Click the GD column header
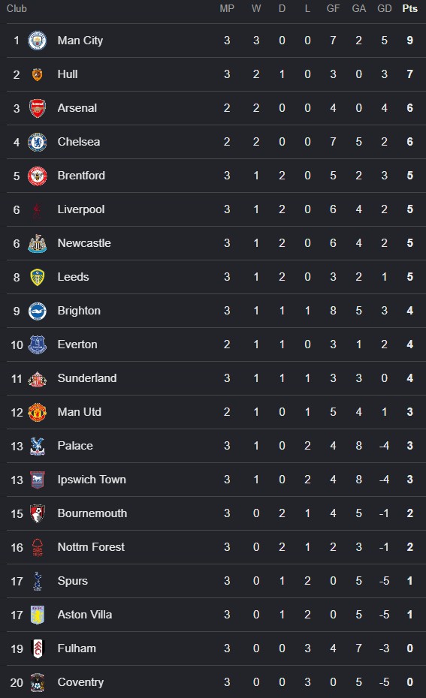This screenshot has height=698, width=426. pyautogui.click(x=384, y=8)
